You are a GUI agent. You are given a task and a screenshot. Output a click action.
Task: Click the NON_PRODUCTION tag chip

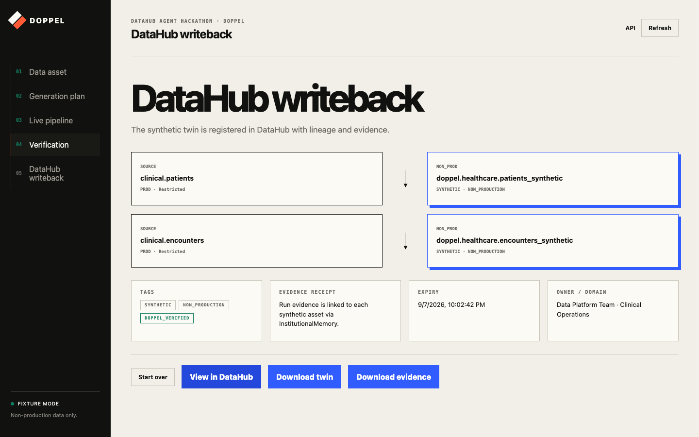(204, 305)
